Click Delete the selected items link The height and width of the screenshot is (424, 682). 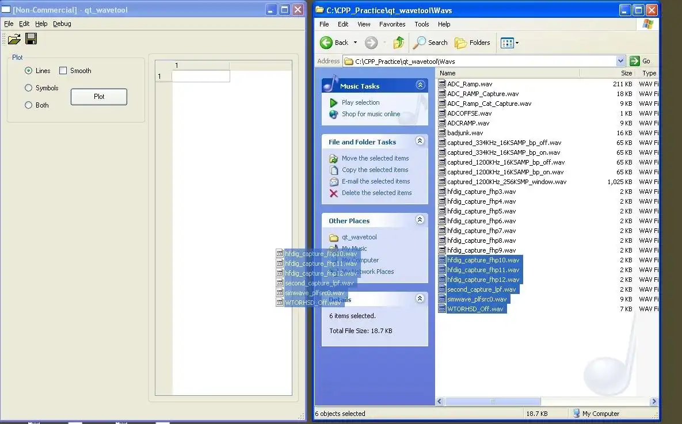pyautogui.click(x=376, y=193)
